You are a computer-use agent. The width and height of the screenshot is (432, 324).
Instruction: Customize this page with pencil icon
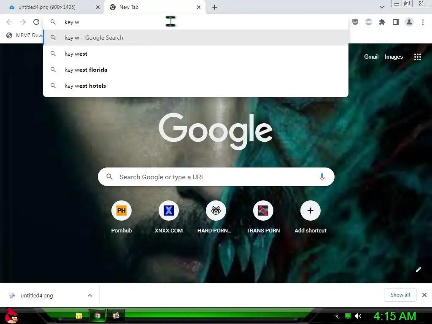tap(418, 270)
